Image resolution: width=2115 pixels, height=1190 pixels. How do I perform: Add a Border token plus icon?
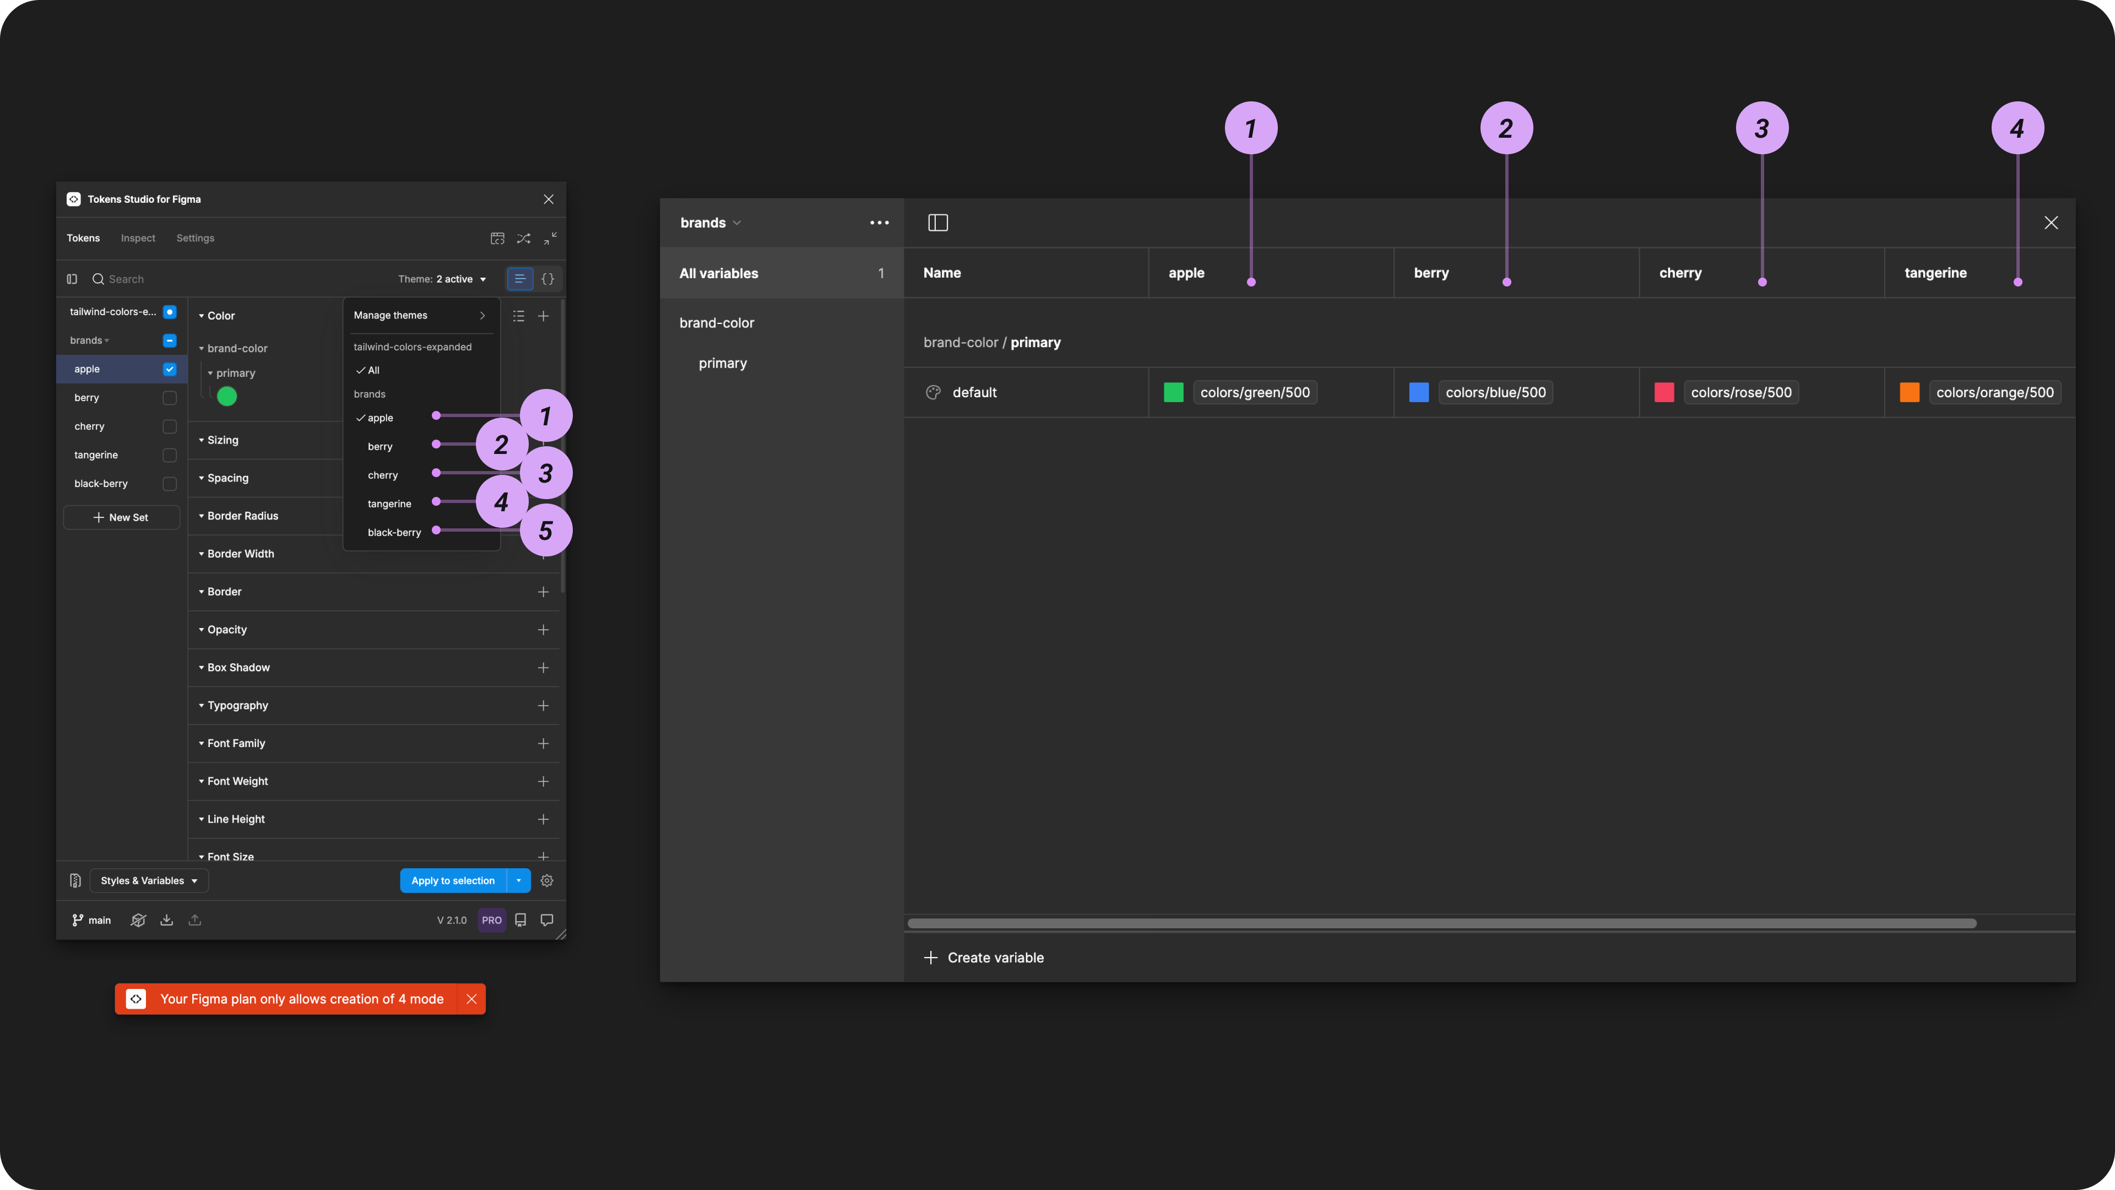click(x=544, y=592)
